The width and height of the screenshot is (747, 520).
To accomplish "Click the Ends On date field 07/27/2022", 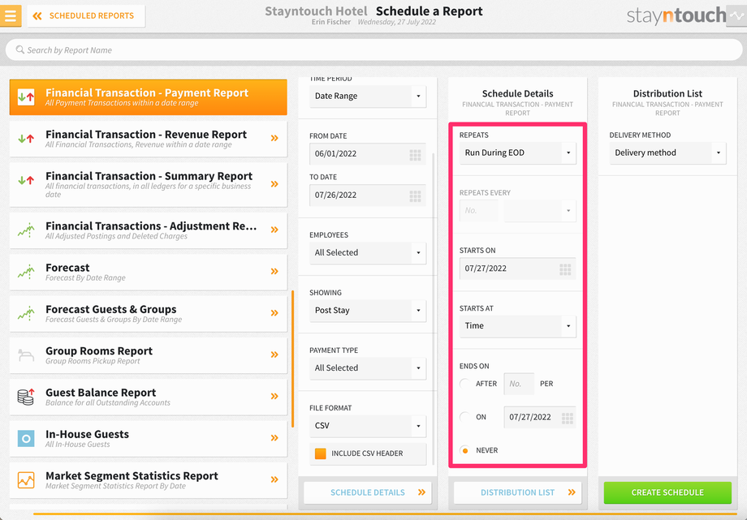I will pyautogui.click(x=540, y=417).
